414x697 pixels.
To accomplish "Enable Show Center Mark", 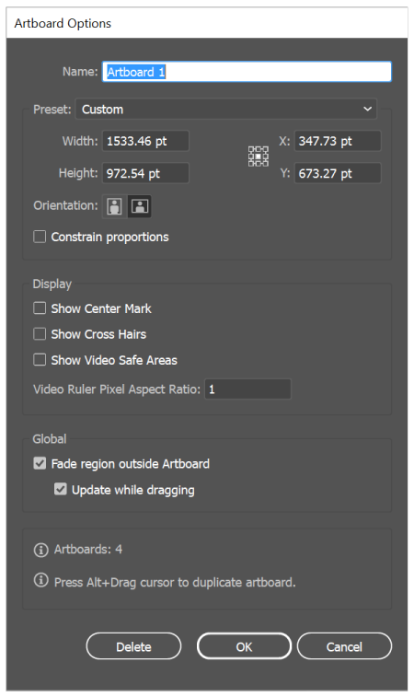I will click(40, 308).
